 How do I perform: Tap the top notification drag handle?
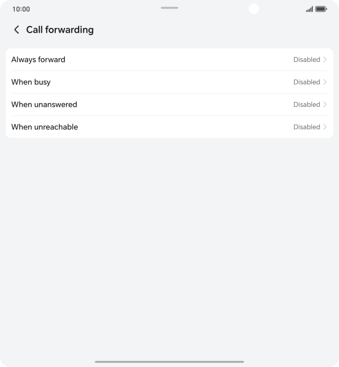pos(169,8)
